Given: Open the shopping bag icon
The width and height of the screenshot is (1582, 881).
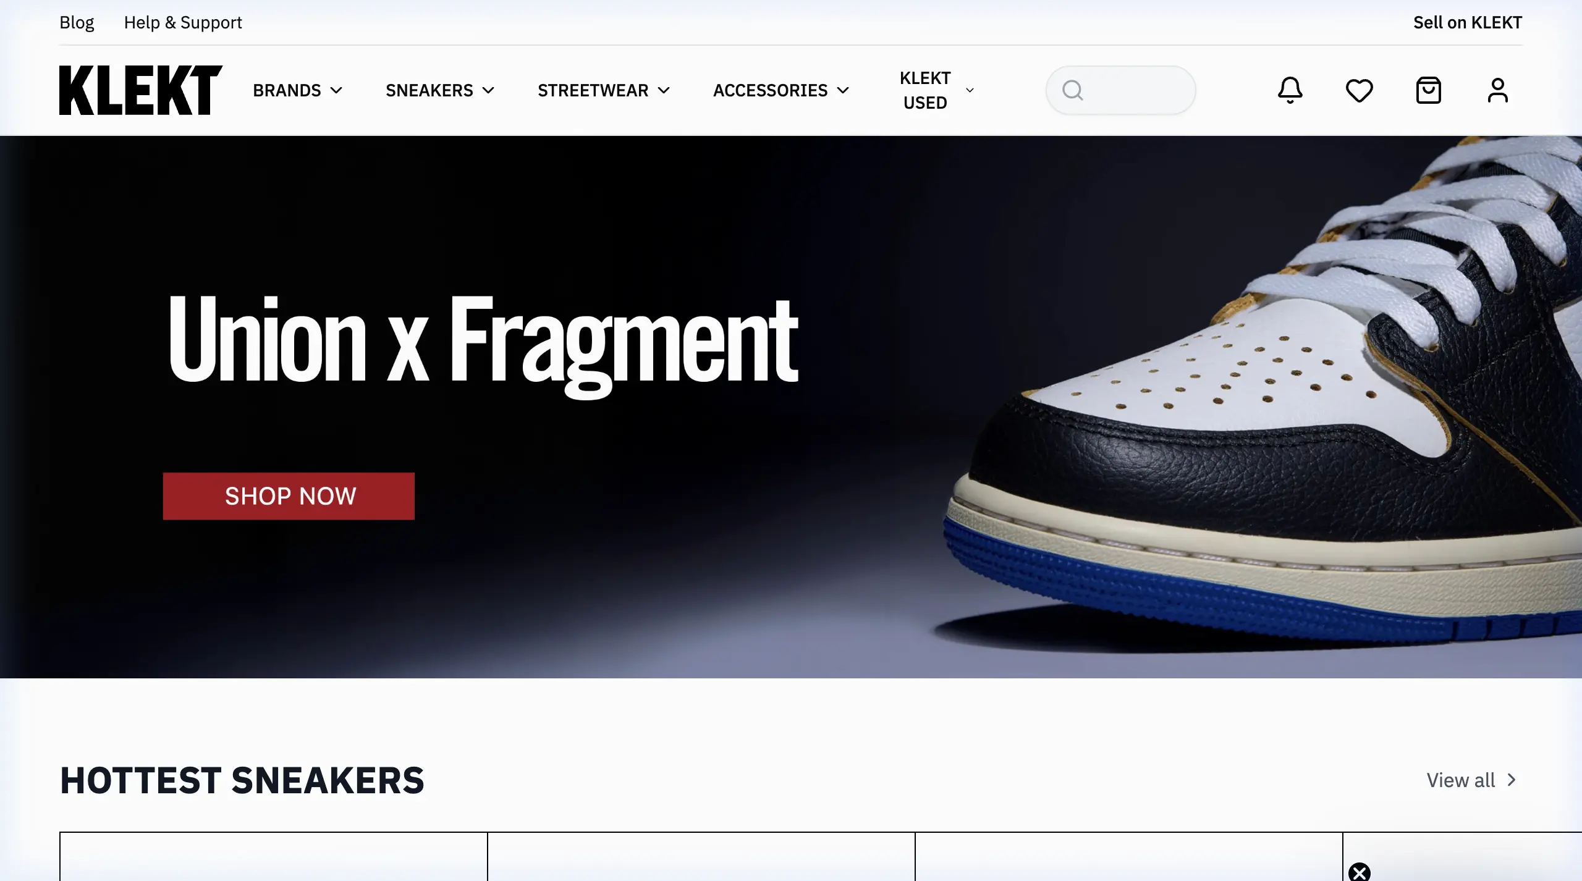Looking at the screenshot, I should coord(1428,90).
